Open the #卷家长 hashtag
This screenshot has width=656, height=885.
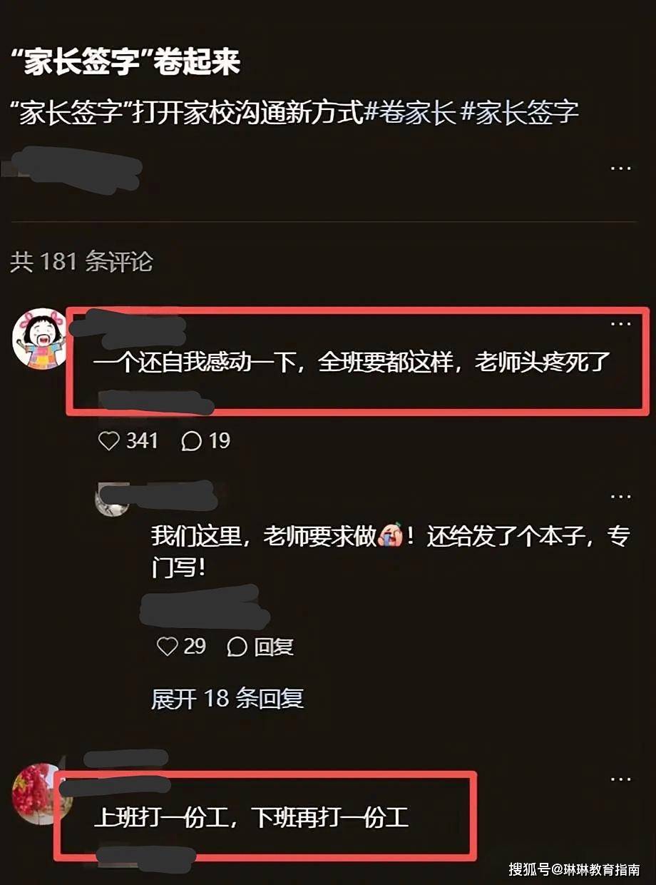tap(410, 113)
